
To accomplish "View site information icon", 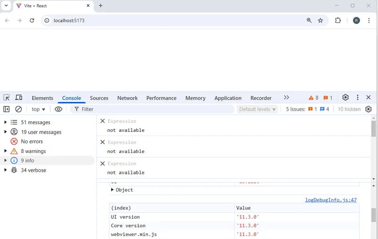I will pyautogui.click(x=47, y=20).
